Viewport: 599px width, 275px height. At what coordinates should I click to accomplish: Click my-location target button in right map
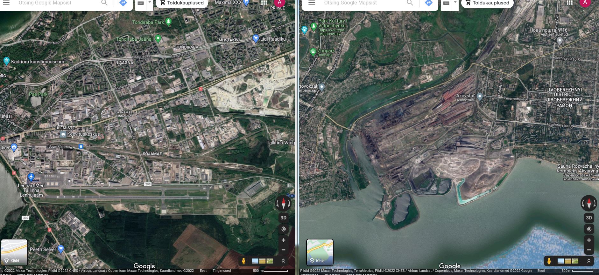(589, 229)
